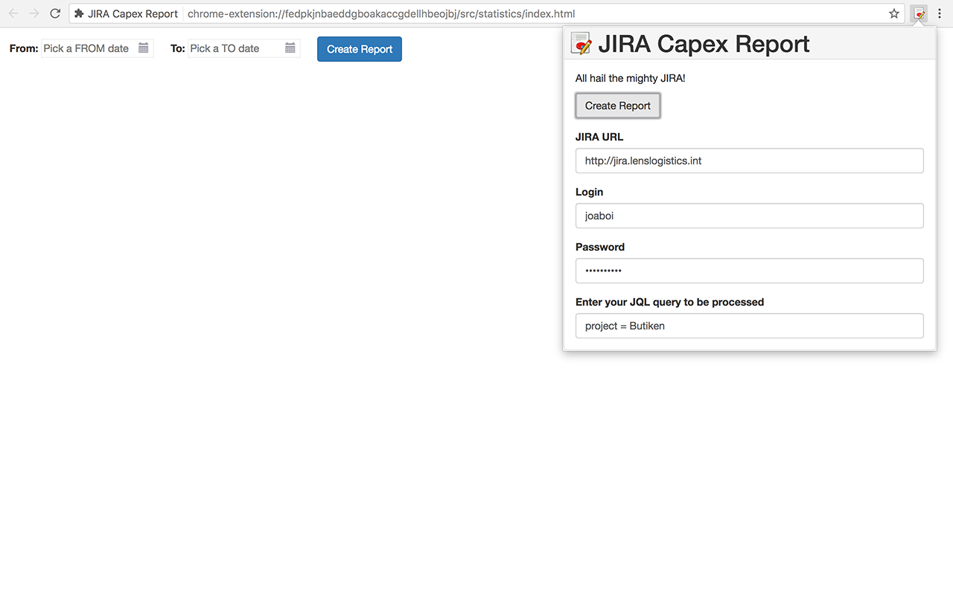Click the Login field containing joaboi

[x=750, y=216]
